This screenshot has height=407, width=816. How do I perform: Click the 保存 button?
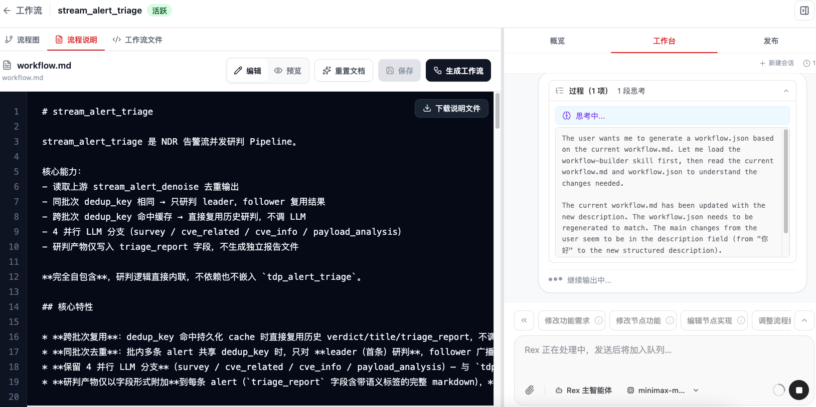(x=399, y=71)
